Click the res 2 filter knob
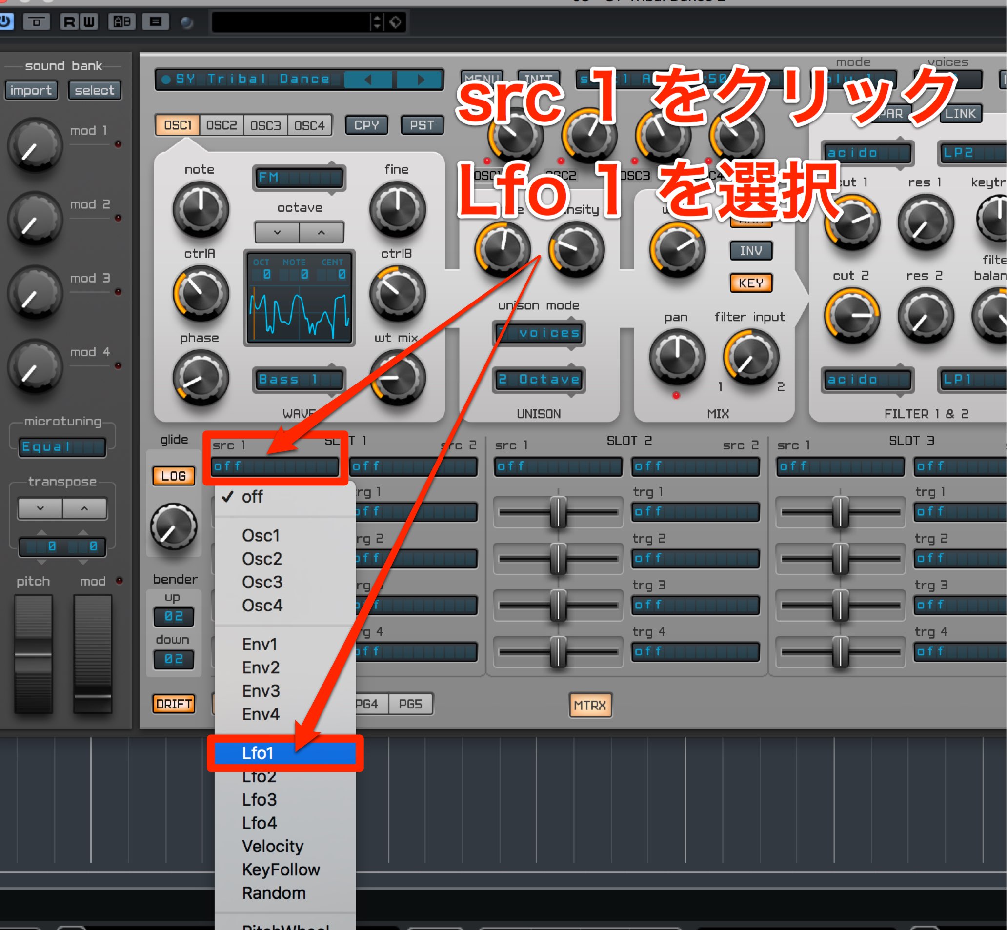This screenshot has width=1007, height=930. point(926,316)
